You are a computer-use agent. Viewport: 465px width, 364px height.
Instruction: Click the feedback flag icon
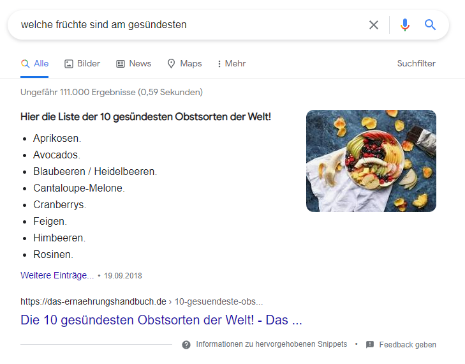click(x=370, y=345)
